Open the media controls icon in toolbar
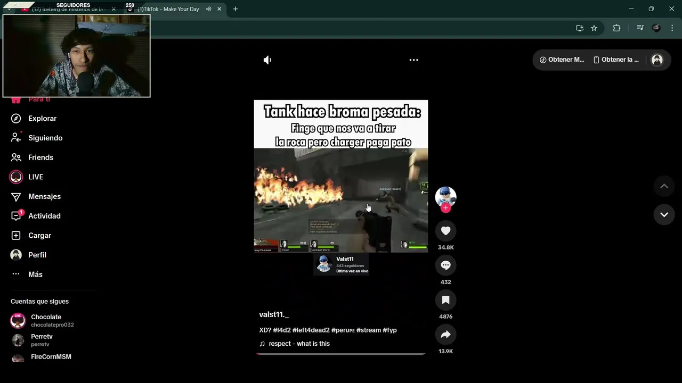 640,28
